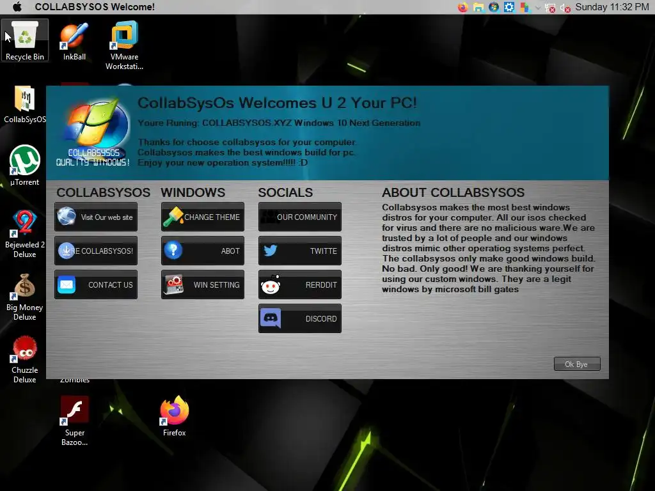The image size is (655, 491).
Task: Click the muted volume tray icon
Action: click(x=565, y=8)
